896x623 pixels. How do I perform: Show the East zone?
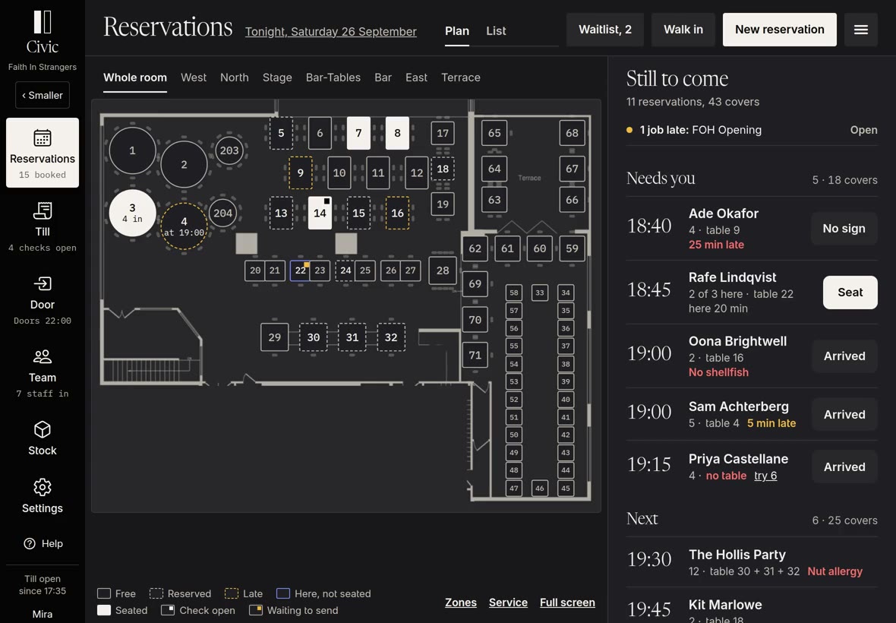coord(417,77)
